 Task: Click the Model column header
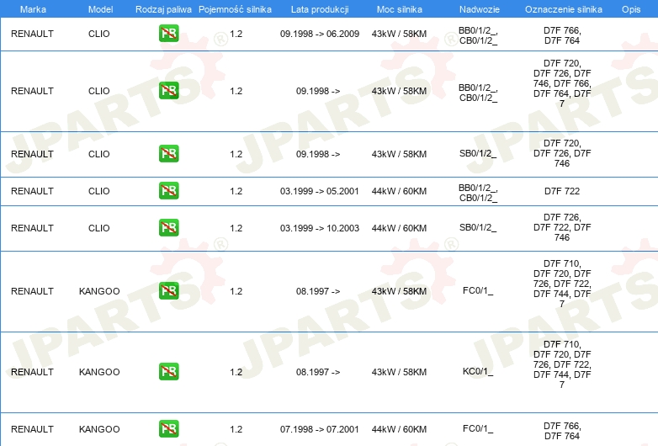tap(100, 9)
